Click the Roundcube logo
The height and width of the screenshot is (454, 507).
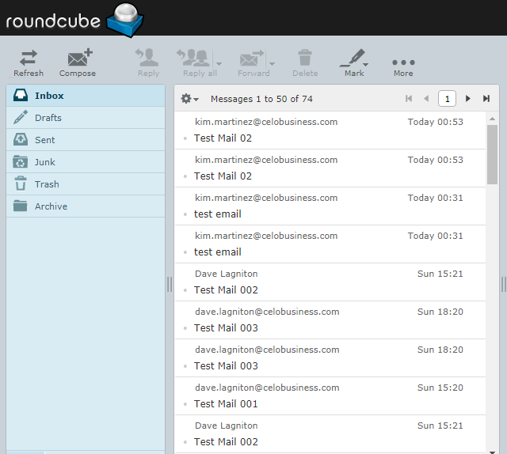click(74, 19)
